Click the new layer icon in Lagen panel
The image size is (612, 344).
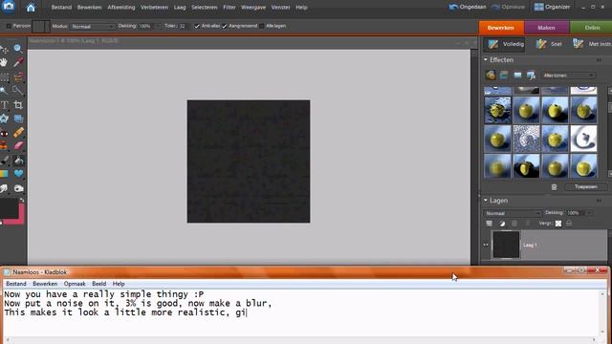pos(489,224)
